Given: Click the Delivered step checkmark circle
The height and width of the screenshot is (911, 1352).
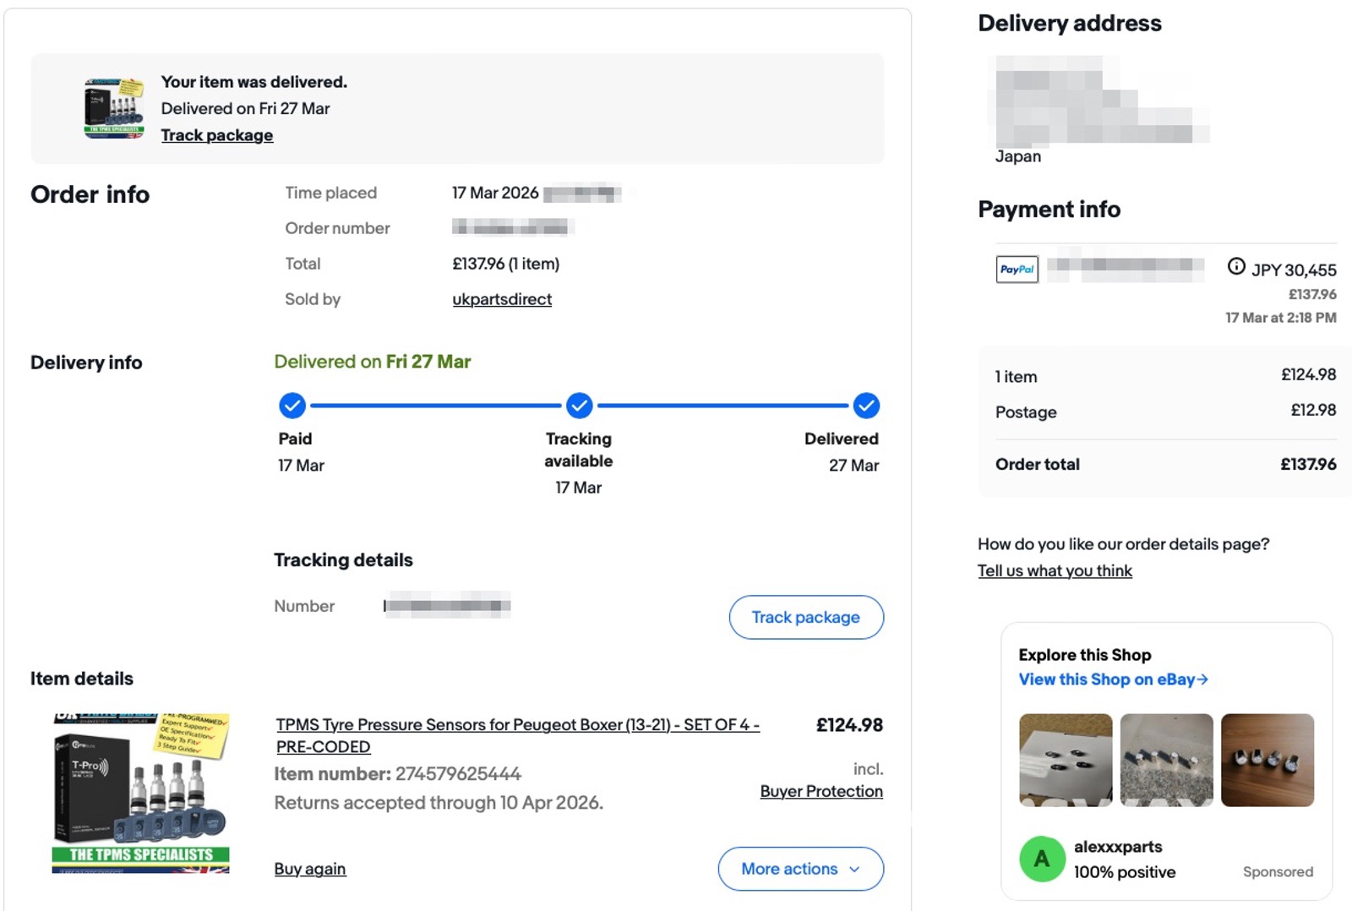Looking at the screenshot, I should point(866,406).
